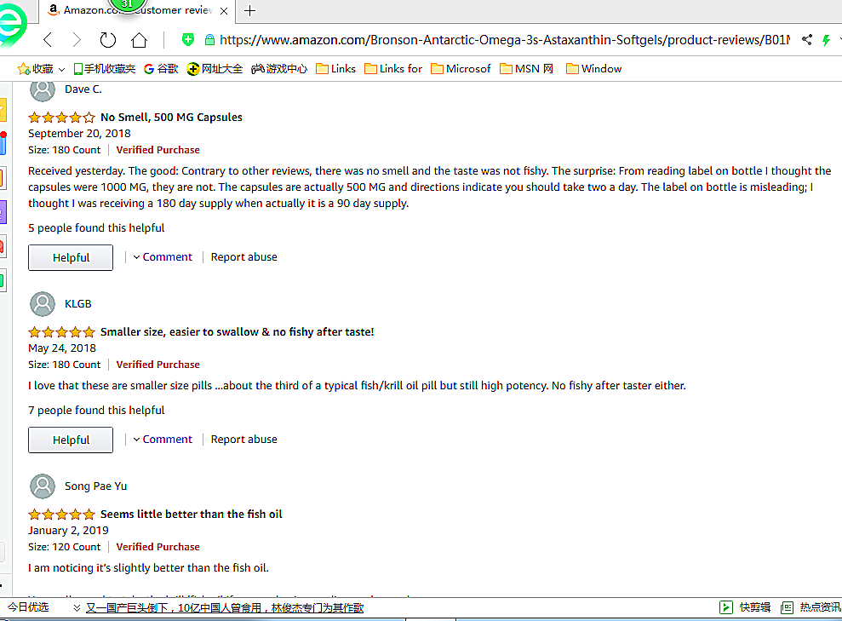Click the share icon in address bar

[x=807, y=40]
